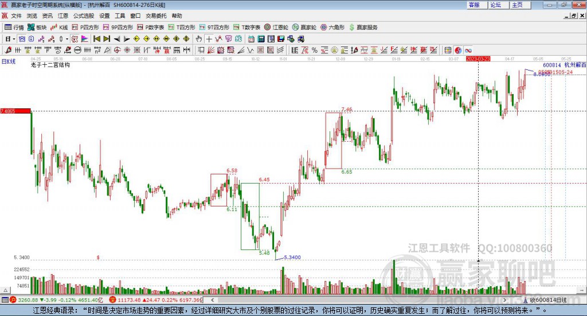Toggle the grid table display icon
This screenshot has width=587, height=316.
(448, 50)
